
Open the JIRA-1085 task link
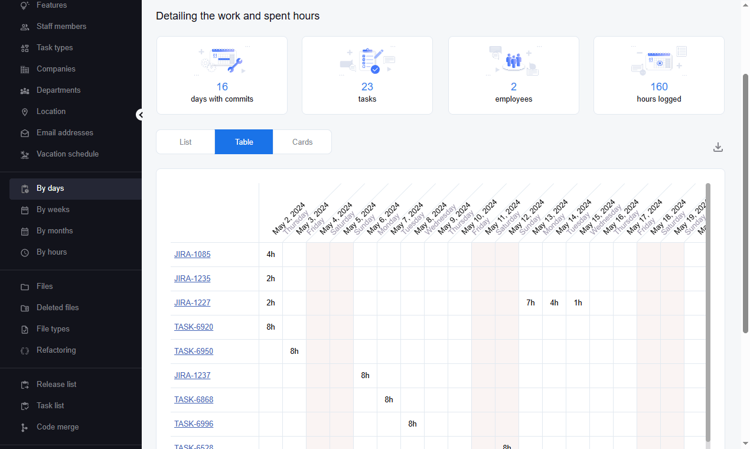(192, 255)
